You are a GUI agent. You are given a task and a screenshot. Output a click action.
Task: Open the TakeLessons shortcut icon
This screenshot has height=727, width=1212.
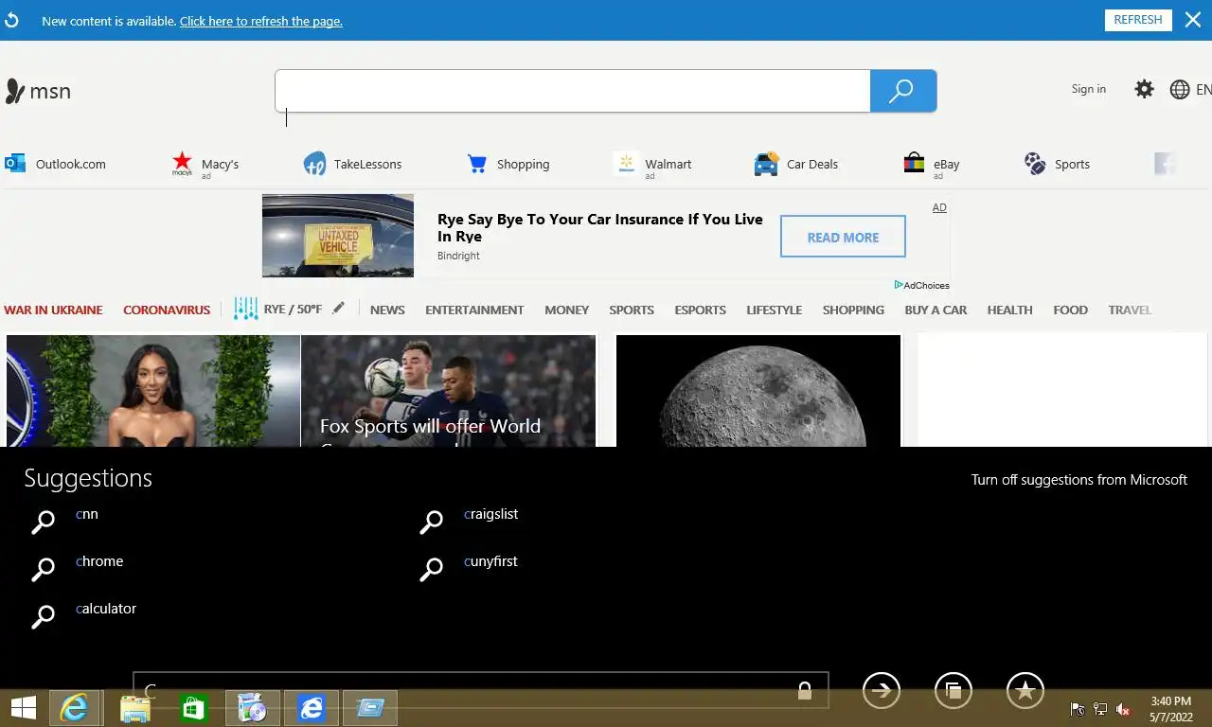click(x=314, y=164)
